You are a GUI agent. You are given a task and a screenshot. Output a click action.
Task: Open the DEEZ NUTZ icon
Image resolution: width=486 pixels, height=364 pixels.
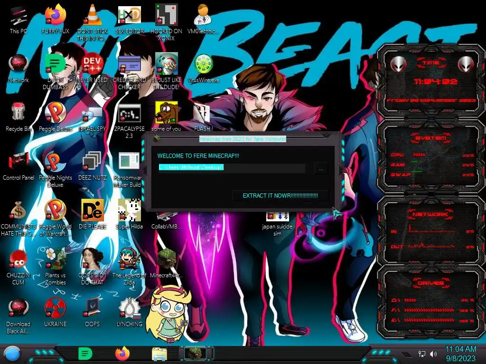click(93, 166)
